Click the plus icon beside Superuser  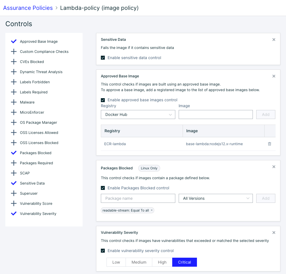pyautogui.click(x=14, y=193)
